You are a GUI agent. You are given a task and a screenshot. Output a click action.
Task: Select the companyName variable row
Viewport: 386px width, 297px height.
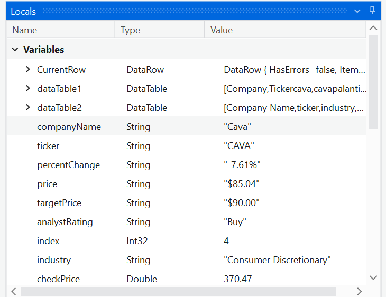point(69,127)
